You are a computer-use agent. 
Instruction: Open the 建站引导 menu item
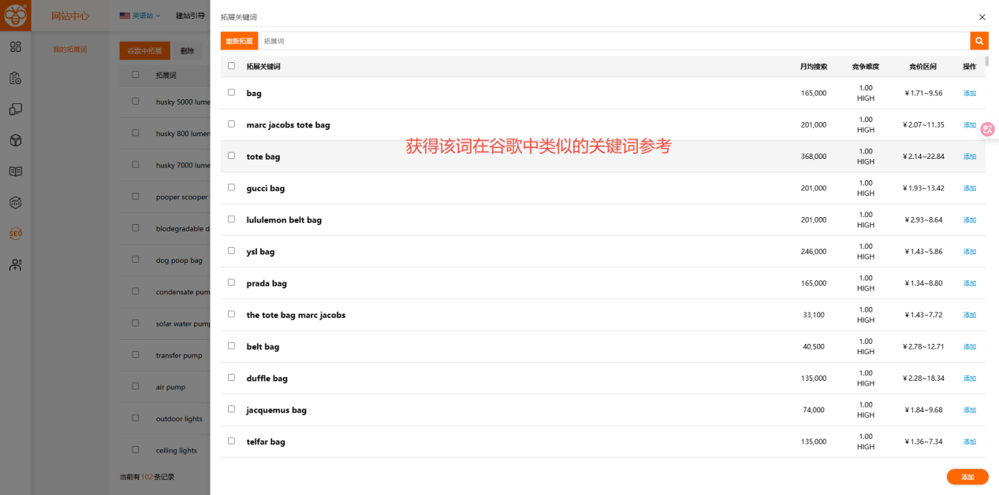coord(190,15)
